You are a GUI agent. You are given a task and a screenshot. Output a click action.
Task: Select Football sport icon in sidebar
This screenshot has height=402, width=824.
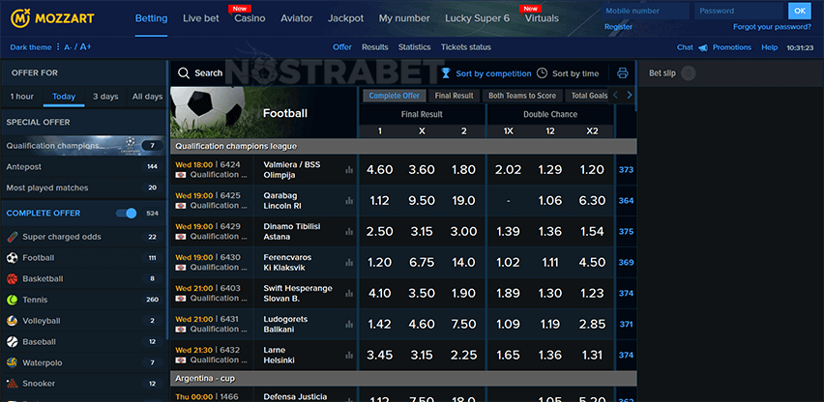12,258
